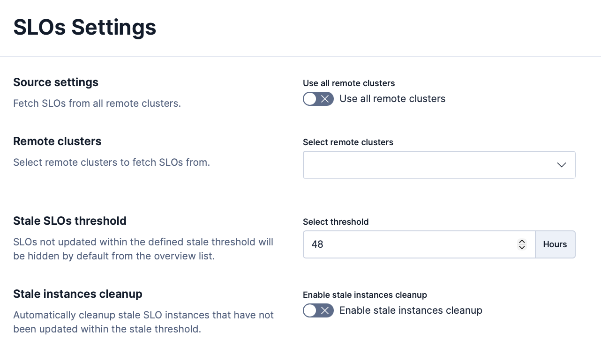
Task: Click the X icon inside the remote clusters toggle
Action: [325, 99]
